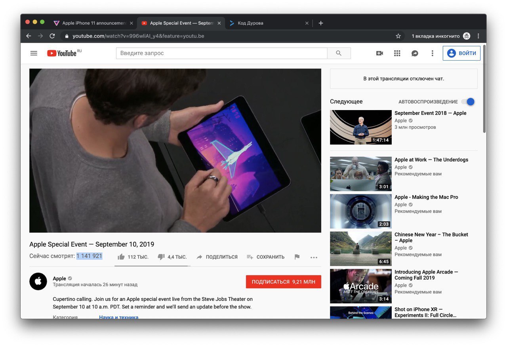Open the YouTube hamburger guide menu
The image size is (507, 346).
tap(34, 53)
